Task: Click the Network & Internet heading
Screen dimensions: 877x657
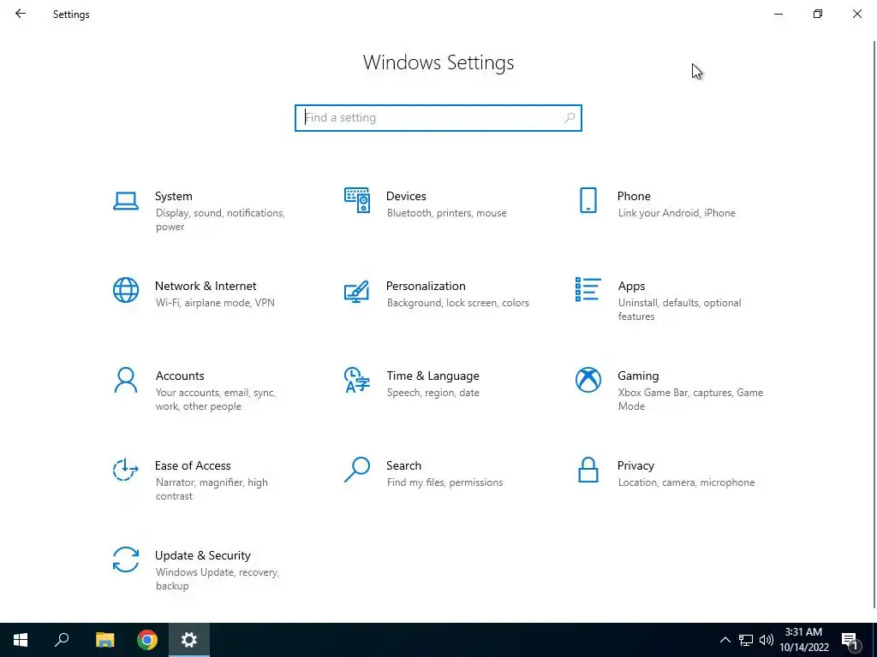Action: point(206,286)
